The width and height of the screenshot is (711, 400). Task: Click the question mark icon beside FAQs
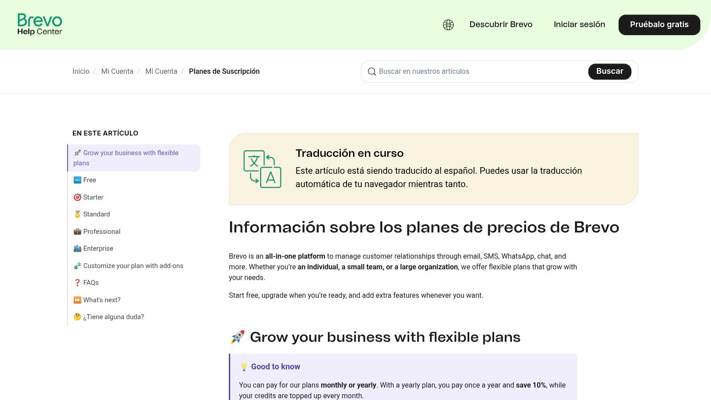pyautogui.click(x=77, y=283)
